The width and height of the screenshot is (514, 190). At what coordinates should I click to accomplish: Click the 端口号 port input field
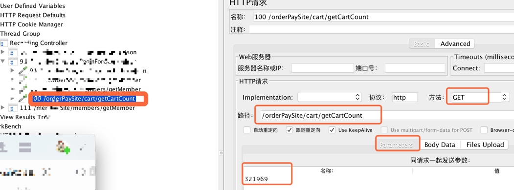tap(415, 68)
